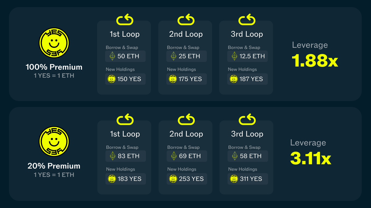Click the 3.11x leverage value
The height and width of the screenshot is (208, 371).
[311, 159]
